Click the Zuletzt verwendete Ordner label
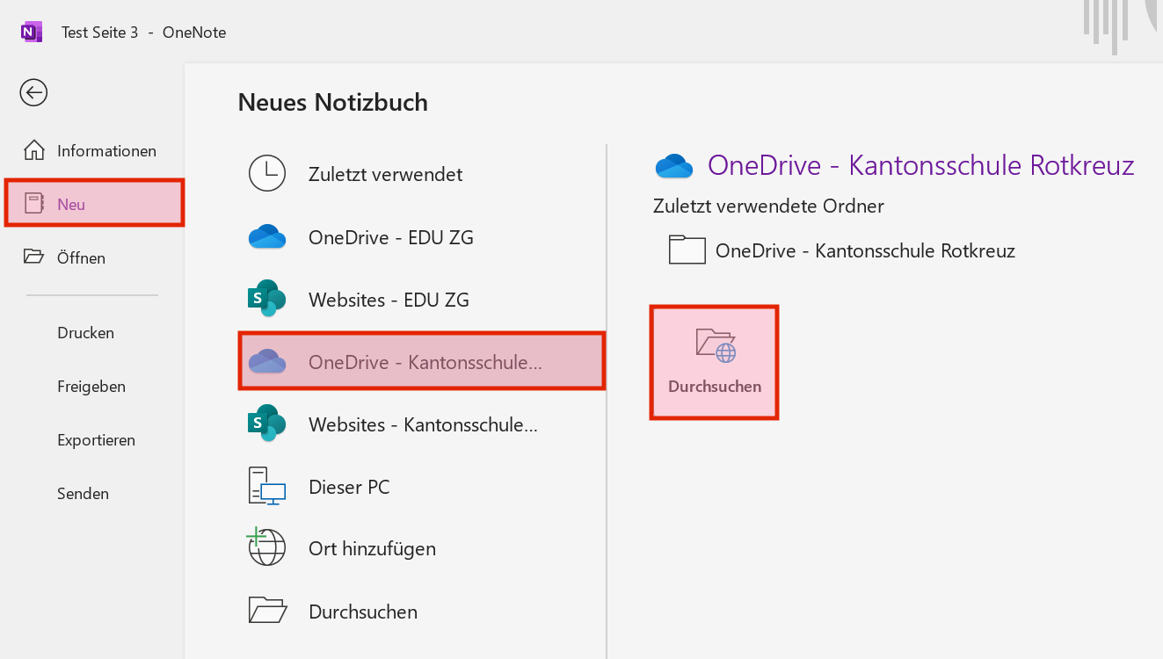This screenshot has height=659, width=1163. (768, 206)
